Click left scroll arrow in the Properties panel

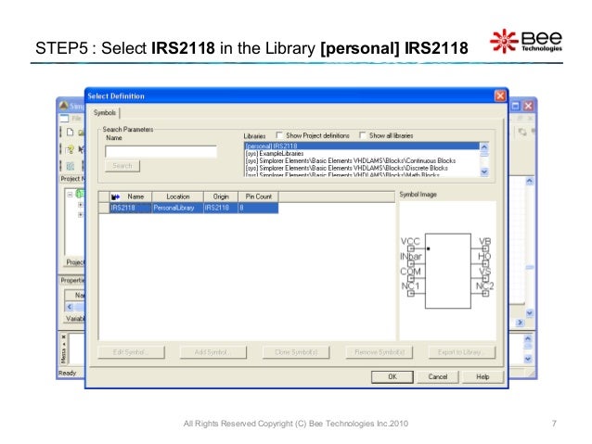point(70,307)
